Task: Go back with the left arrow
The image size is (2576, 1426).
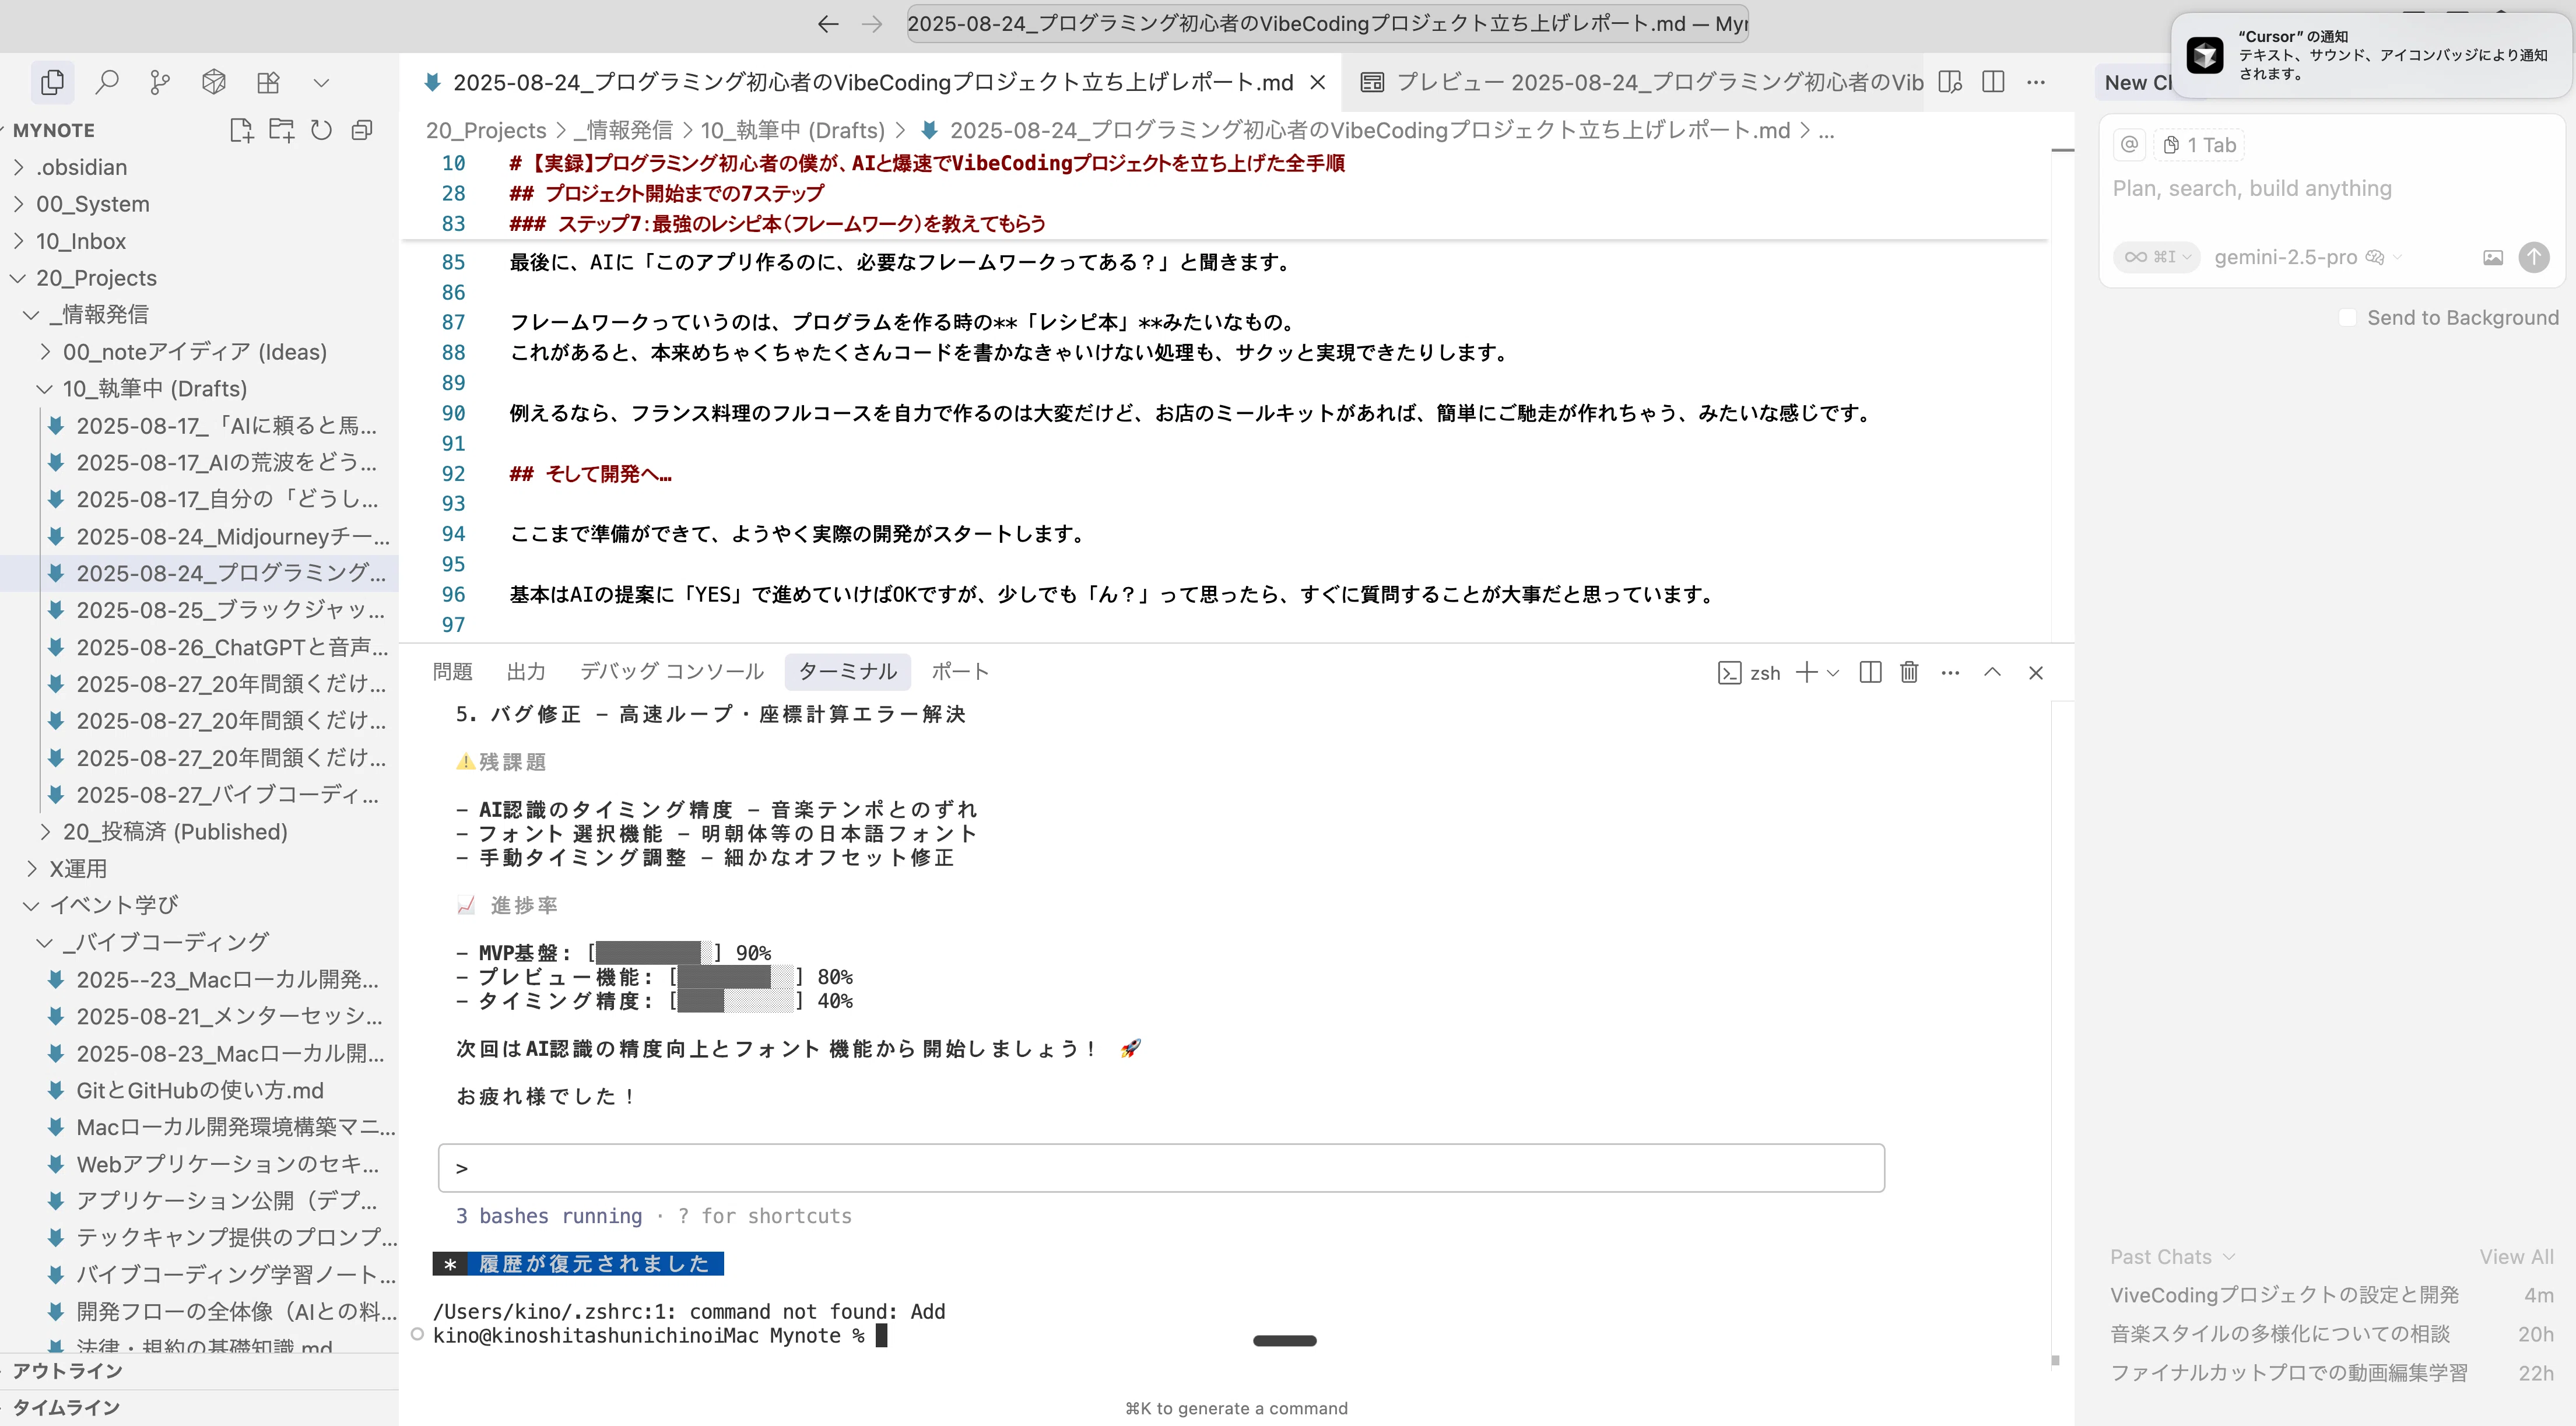Action: click(827, 24)
